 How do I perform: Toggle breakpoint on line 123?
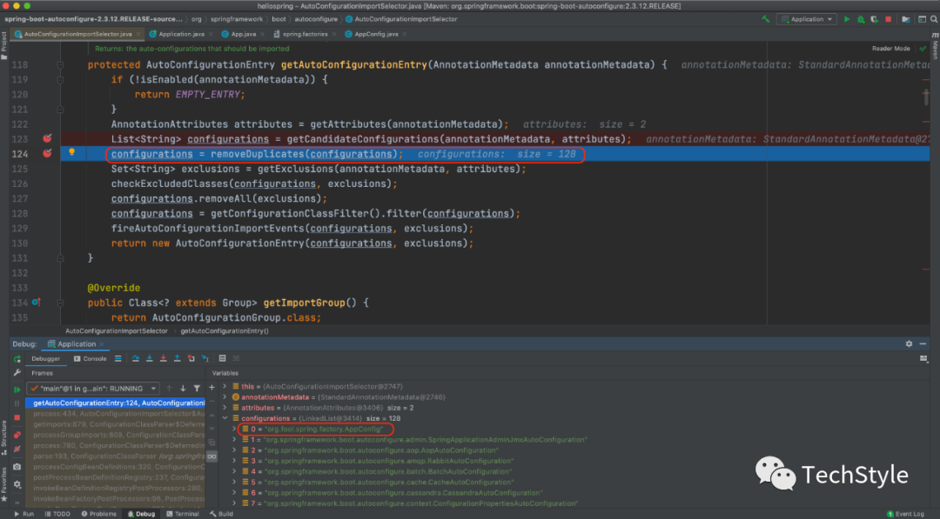coord(47,139)
